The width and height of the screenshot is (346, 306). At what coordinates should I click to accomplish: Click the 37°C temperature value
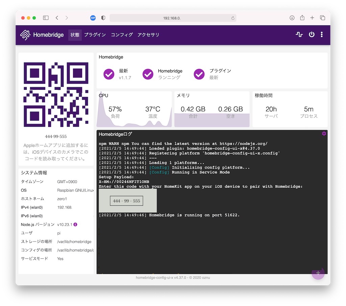click(x=153, y=109)
